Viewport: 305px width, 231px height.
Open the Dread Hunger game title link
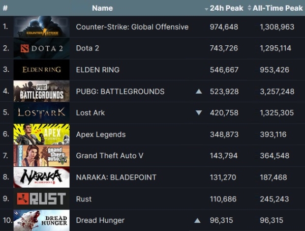tap(100, 220)
